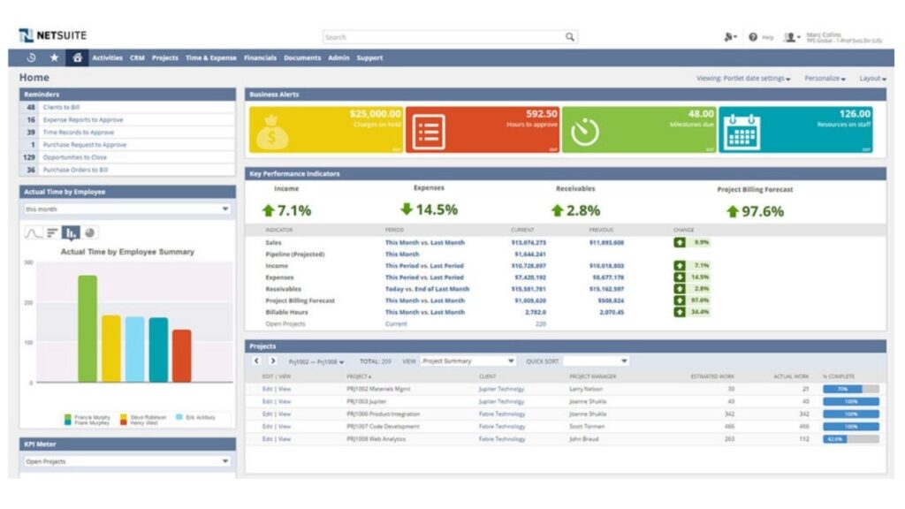The height and width of the screenshot is (509, 905).
Task: Open Opportunities to Close reminder
Action: pyautogui.click(x=75, y=157)
